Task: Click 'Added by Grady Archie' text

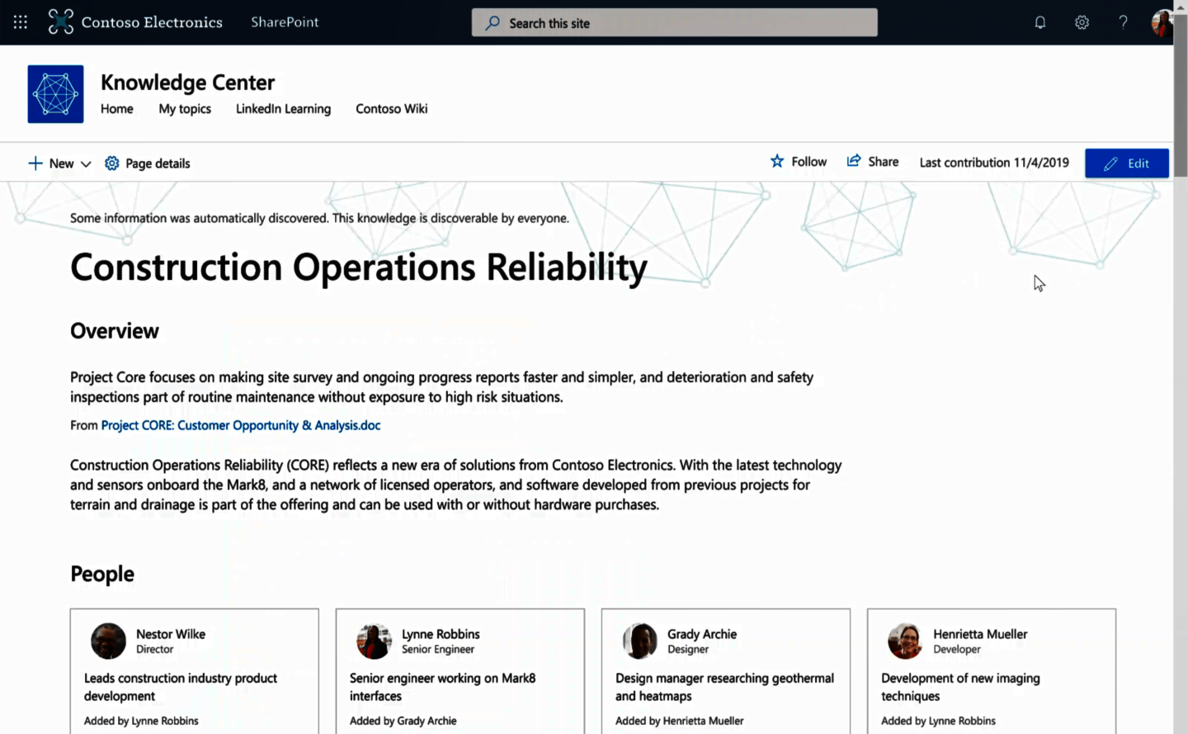Action: tap(403, 721)
